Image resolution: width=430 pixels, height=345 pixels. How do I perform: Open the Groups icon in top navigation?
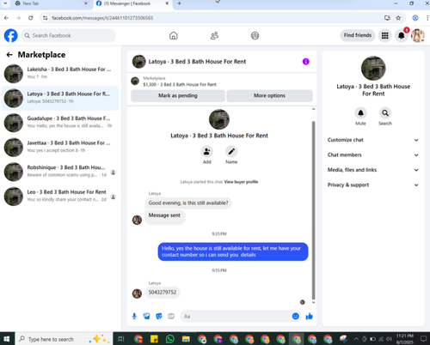255,35
